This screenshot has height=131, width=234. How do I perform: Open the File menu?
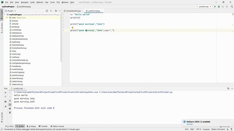(7, 2)
